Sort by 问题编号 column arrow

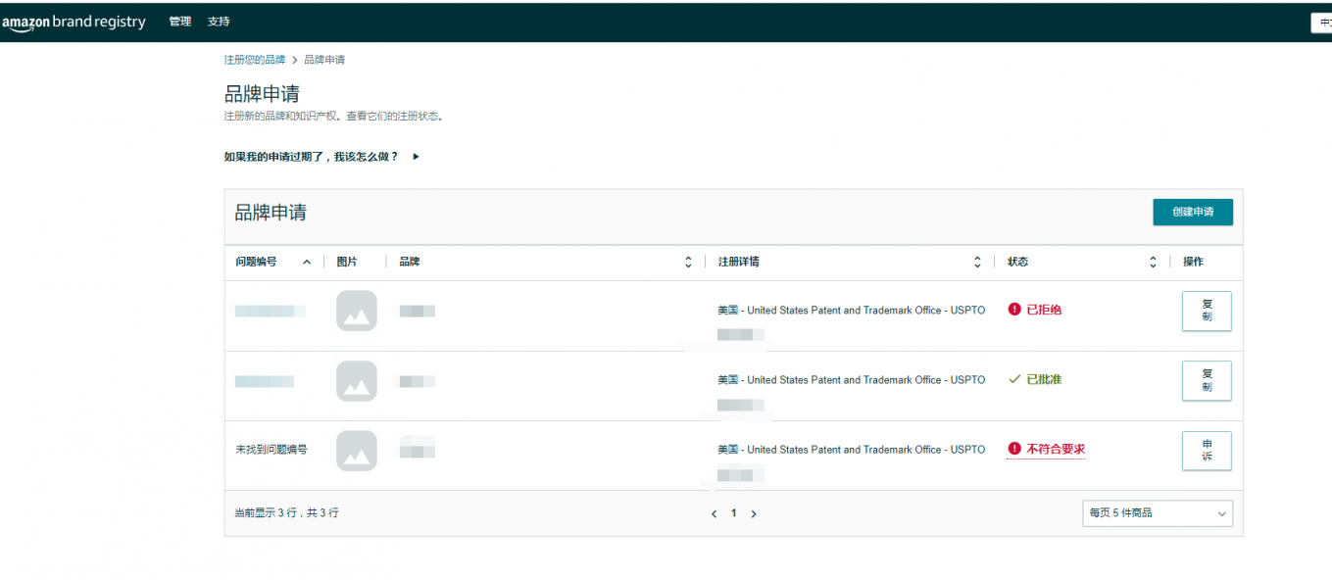coord(307,263)
